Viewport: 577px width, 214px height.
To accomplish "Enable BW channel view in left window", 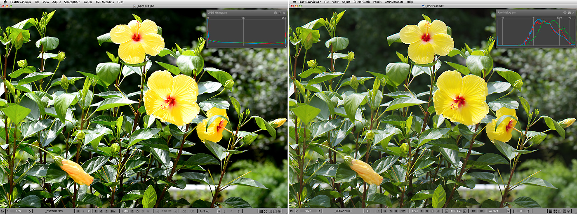I will click(113, 211).
